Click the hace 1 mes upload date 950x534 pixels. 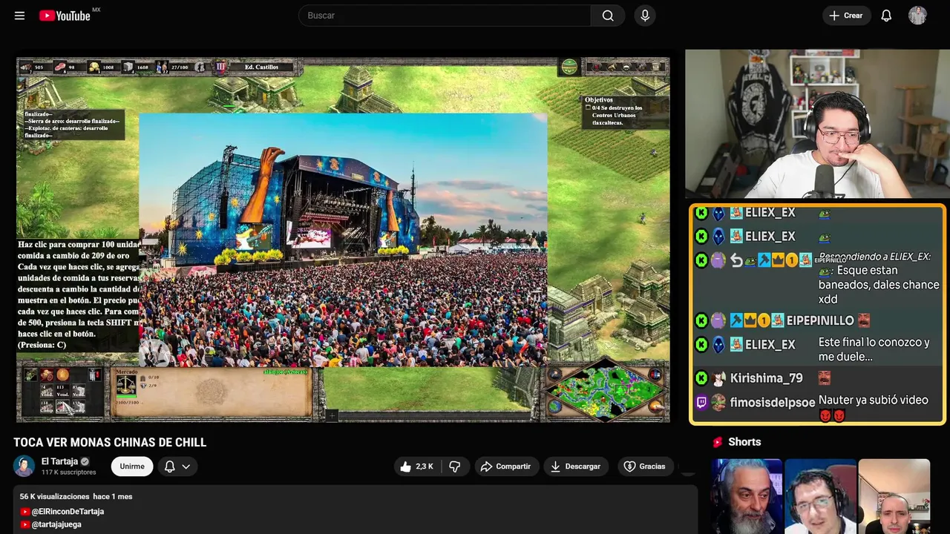click(x=113, y=496)
